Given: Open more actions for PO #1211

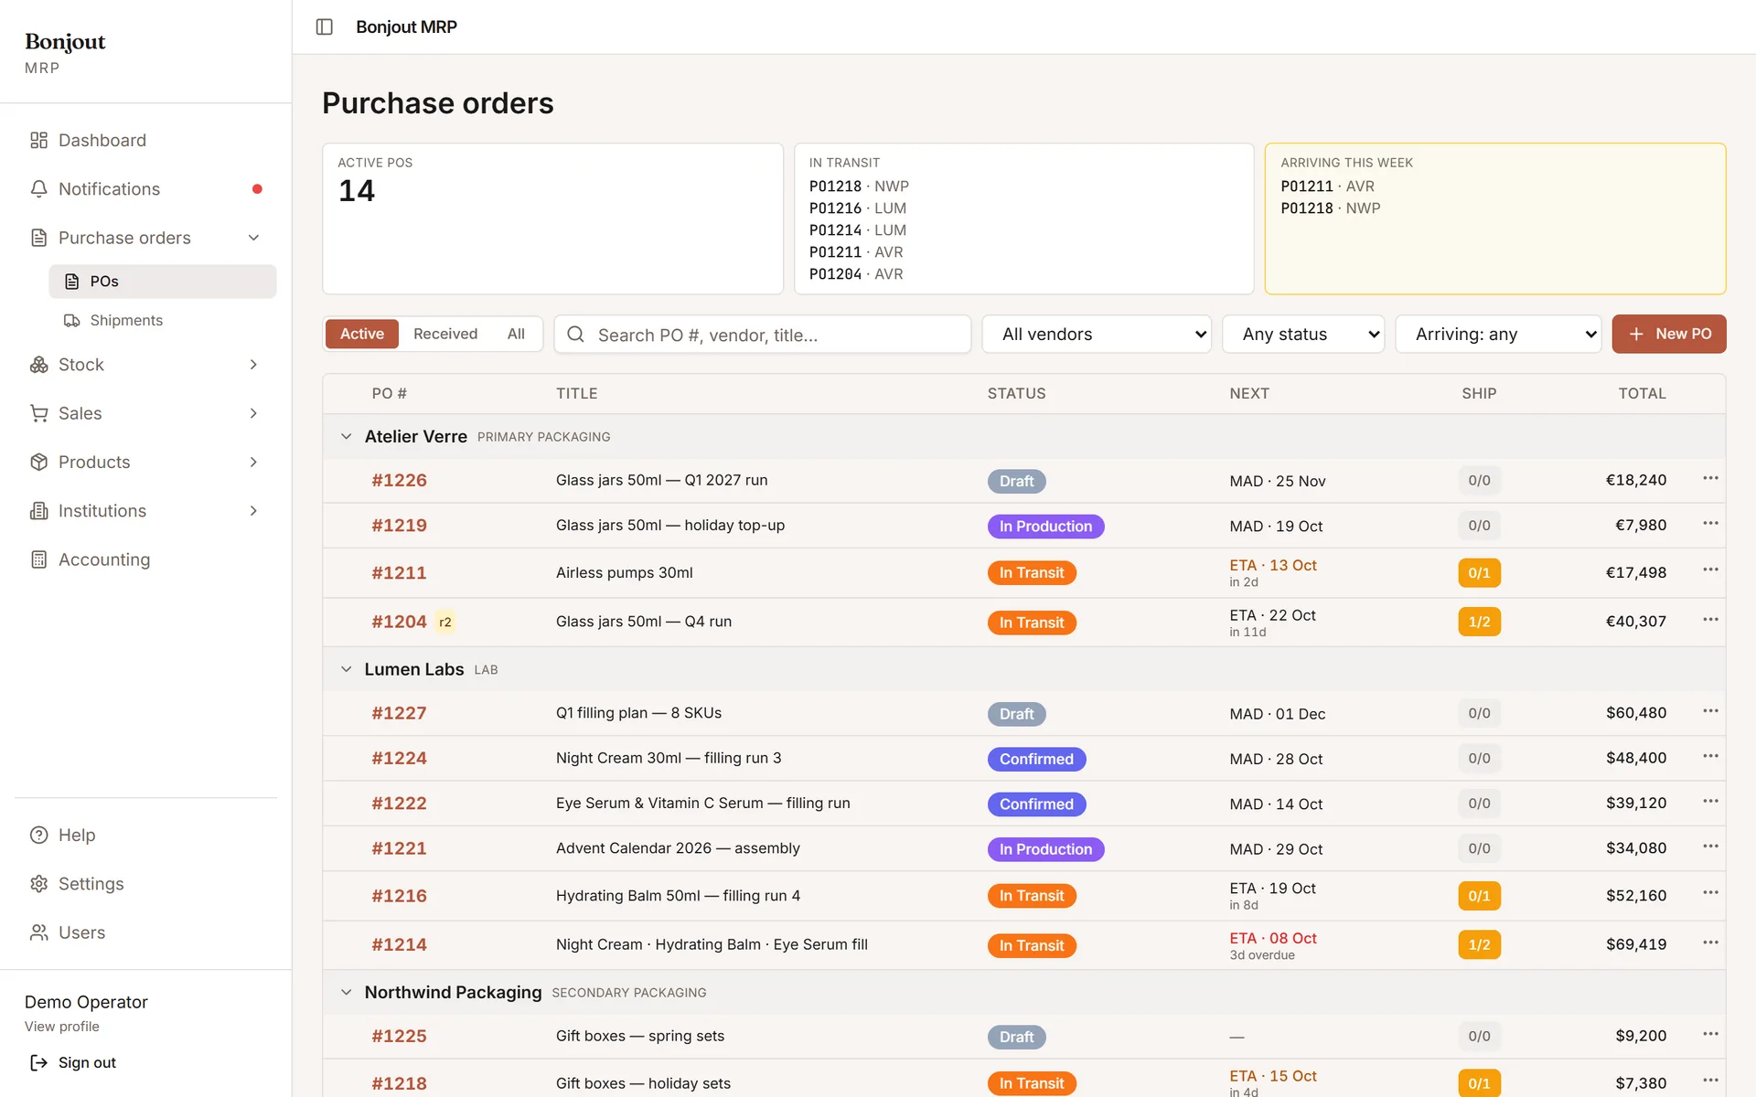Looking at the screenshot, I should pyautogui.click(x=1710, y=570).
